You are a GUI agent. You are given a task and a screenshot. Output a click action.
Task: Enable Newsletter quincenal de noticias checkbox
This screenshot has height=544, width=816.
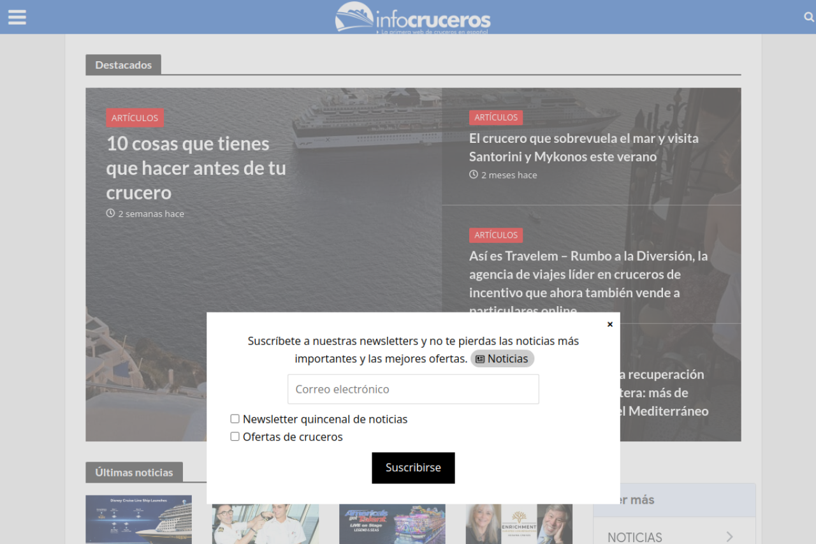point(235,419)
